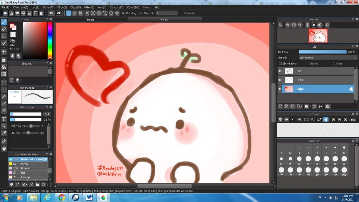Select the Bucket fill tool
Viewport: 359px width, 202px height.
click(x=4, y=67)
